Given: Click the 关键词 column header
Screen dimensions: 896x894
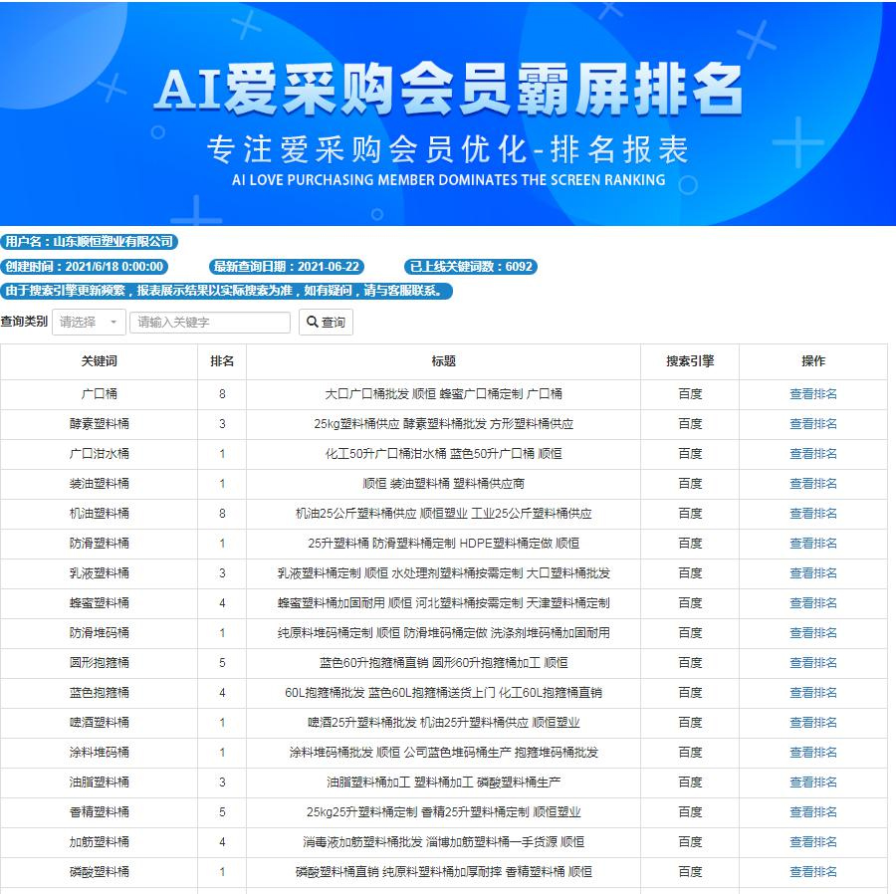Looking at the screenshot, I should [x=99, y=361].
